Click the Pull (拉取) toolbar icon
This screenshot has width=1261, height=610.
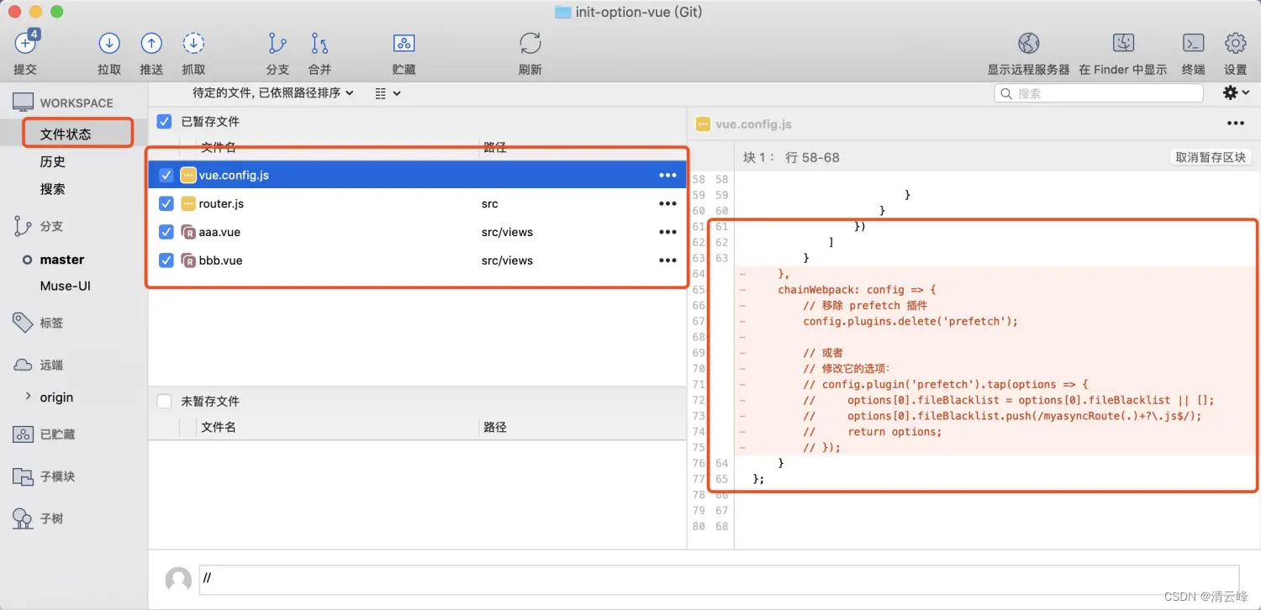click(109, 43)
